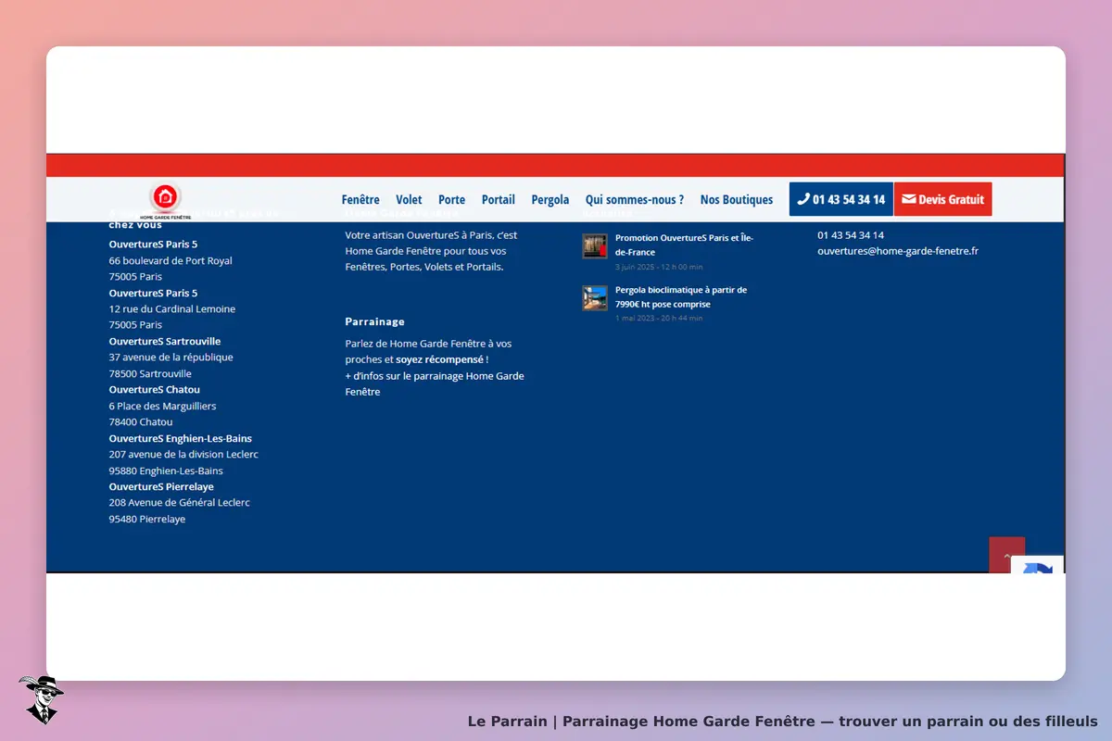This screenshot has height=741, width=1112.
Task: Click address 207 avenue de la division Leclerc
Action: tap(183, 454)
